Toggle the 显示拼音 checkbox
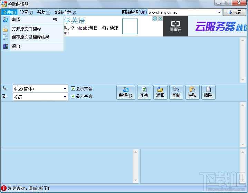The width and height of the screenshot is (248, 193). click(x=73, y=88)
